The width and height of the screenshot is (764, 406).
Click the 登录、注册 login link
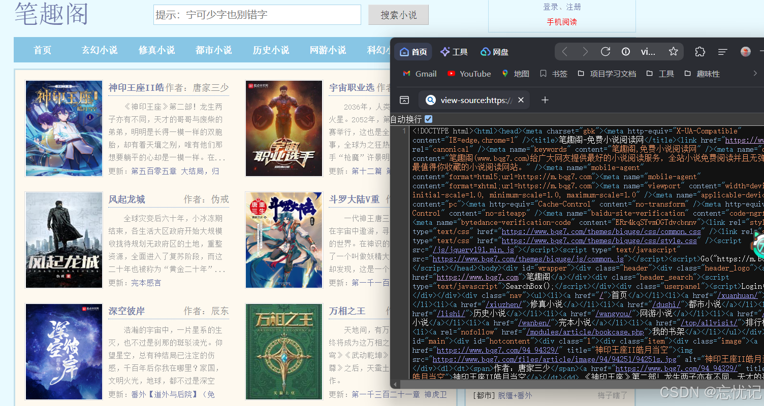562,7
